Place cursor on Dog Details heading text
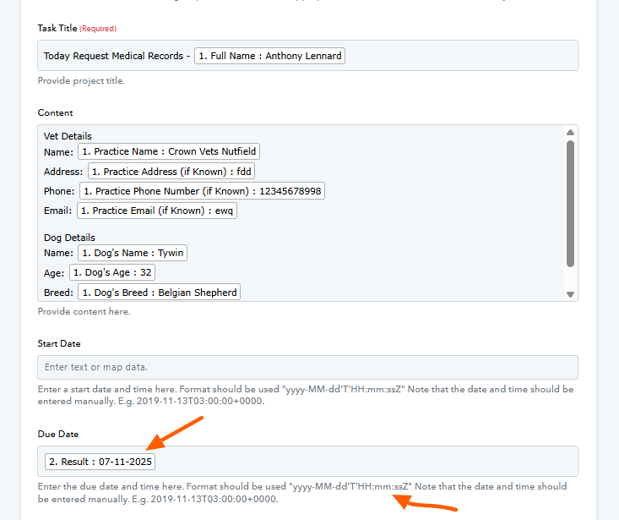Viewport: 619px width, 520px height. [x=69, y=238]
